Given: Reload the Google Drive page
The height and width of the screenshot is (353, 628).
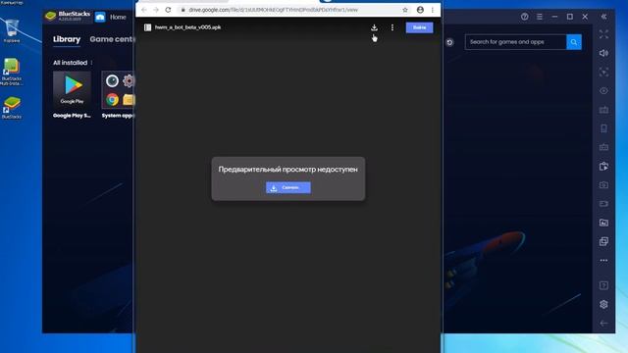Looking at the screenshot, I should click(168, 10).
